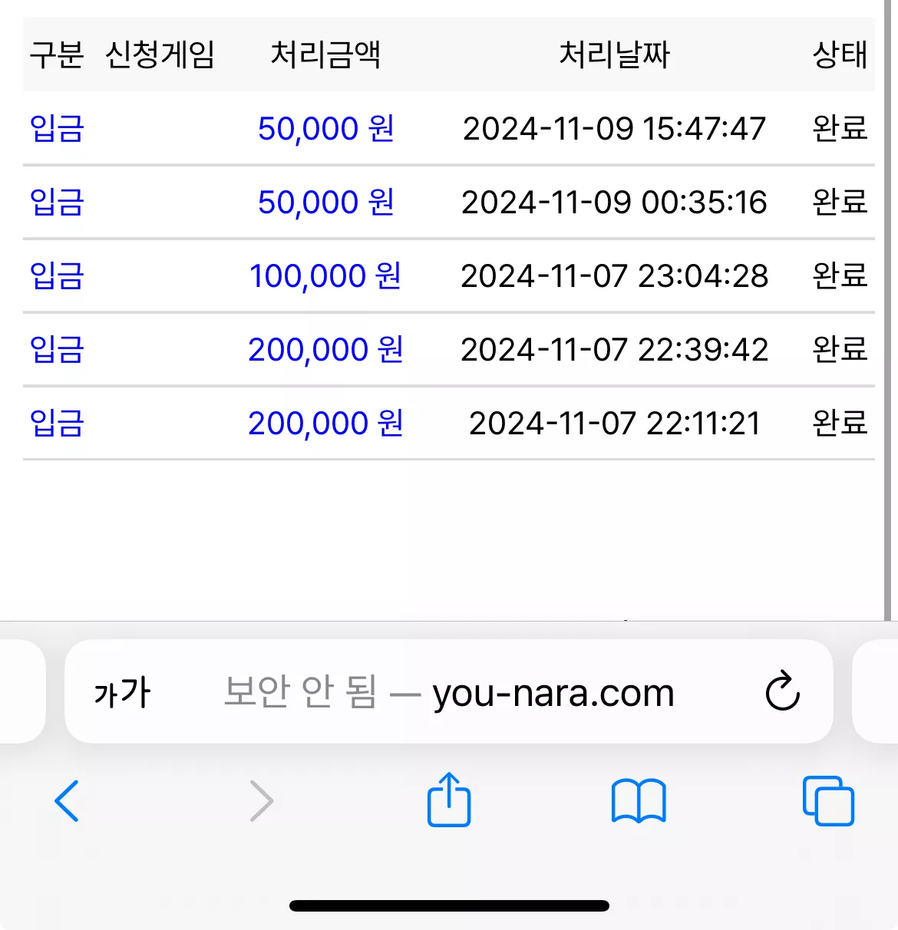Tap the Safari forward arrow
Image resolution: width=898 pixels, height=930 pixels.
(x=262, y=801)
